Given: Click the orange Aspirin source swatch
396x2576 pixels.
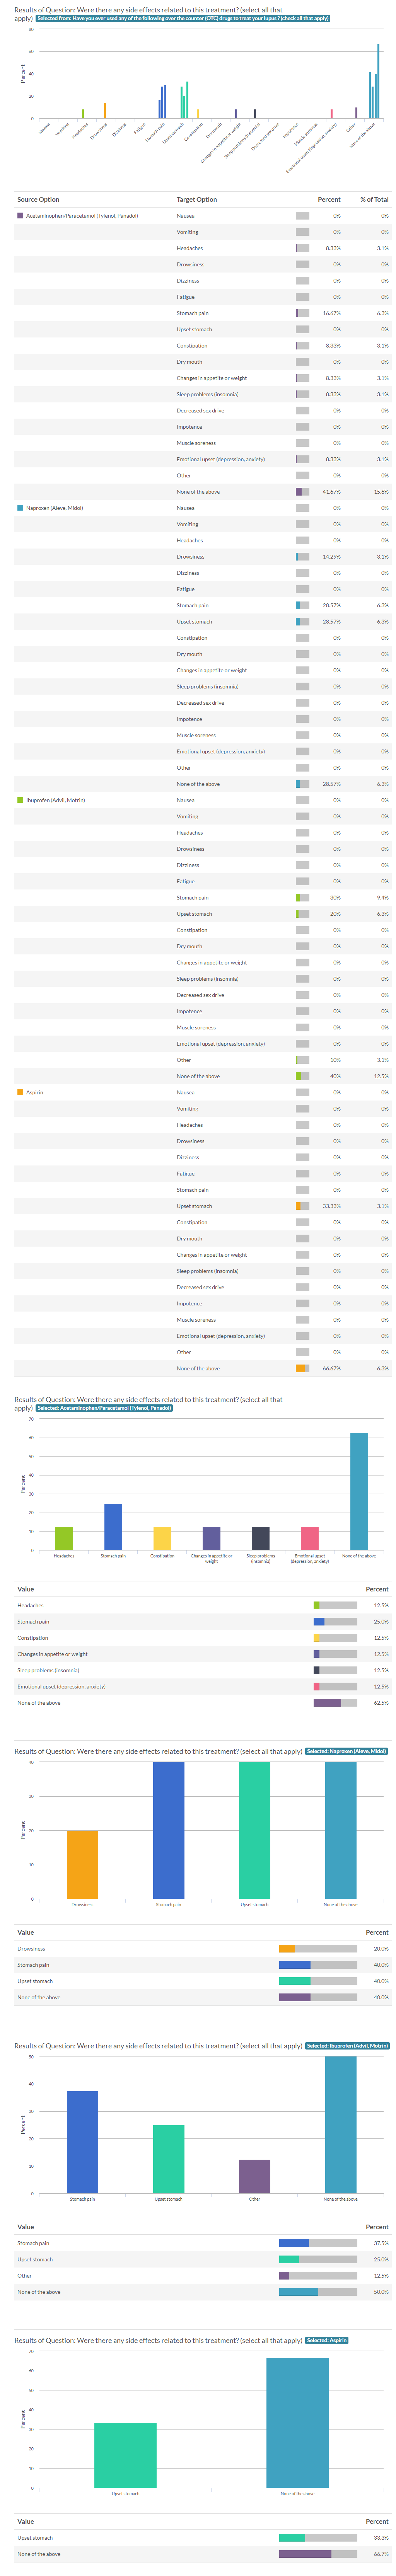Looking at the screenshot, I should tap(20, 1092).
